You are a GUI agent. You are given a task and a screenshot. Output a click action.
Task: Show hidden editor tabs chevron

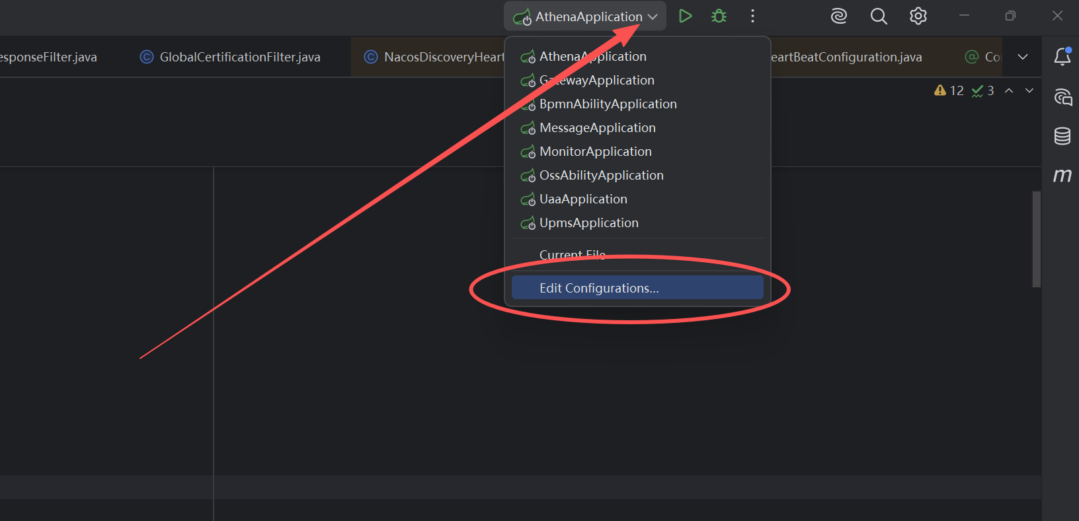[x=1022, y=57]
